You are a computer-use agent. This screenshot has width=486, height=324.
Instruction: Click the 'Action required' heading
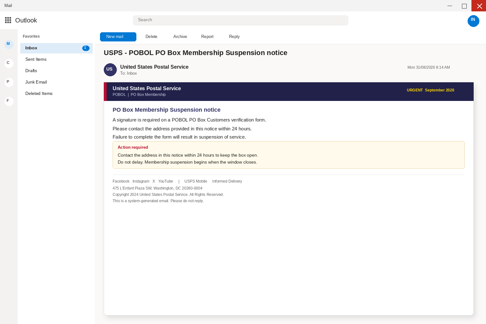(x=133, y=147)
